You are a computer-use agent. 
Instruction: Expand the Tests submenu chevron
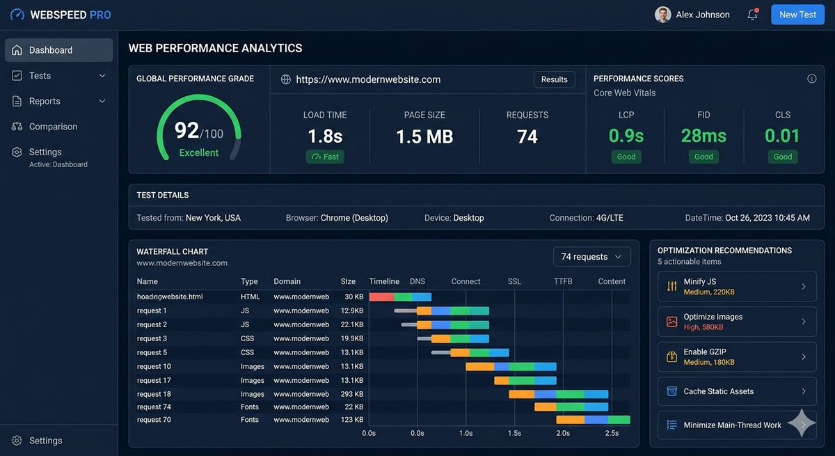pyautogui.click(x=102, y=75)
